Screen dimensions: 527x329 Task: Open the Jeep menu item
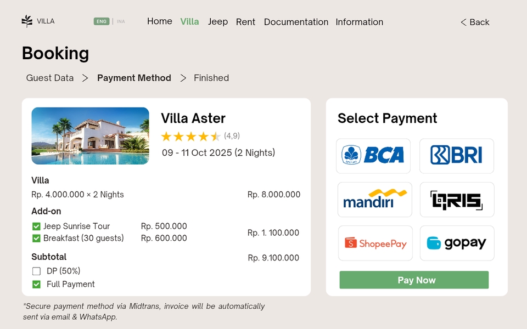(218, 22)
